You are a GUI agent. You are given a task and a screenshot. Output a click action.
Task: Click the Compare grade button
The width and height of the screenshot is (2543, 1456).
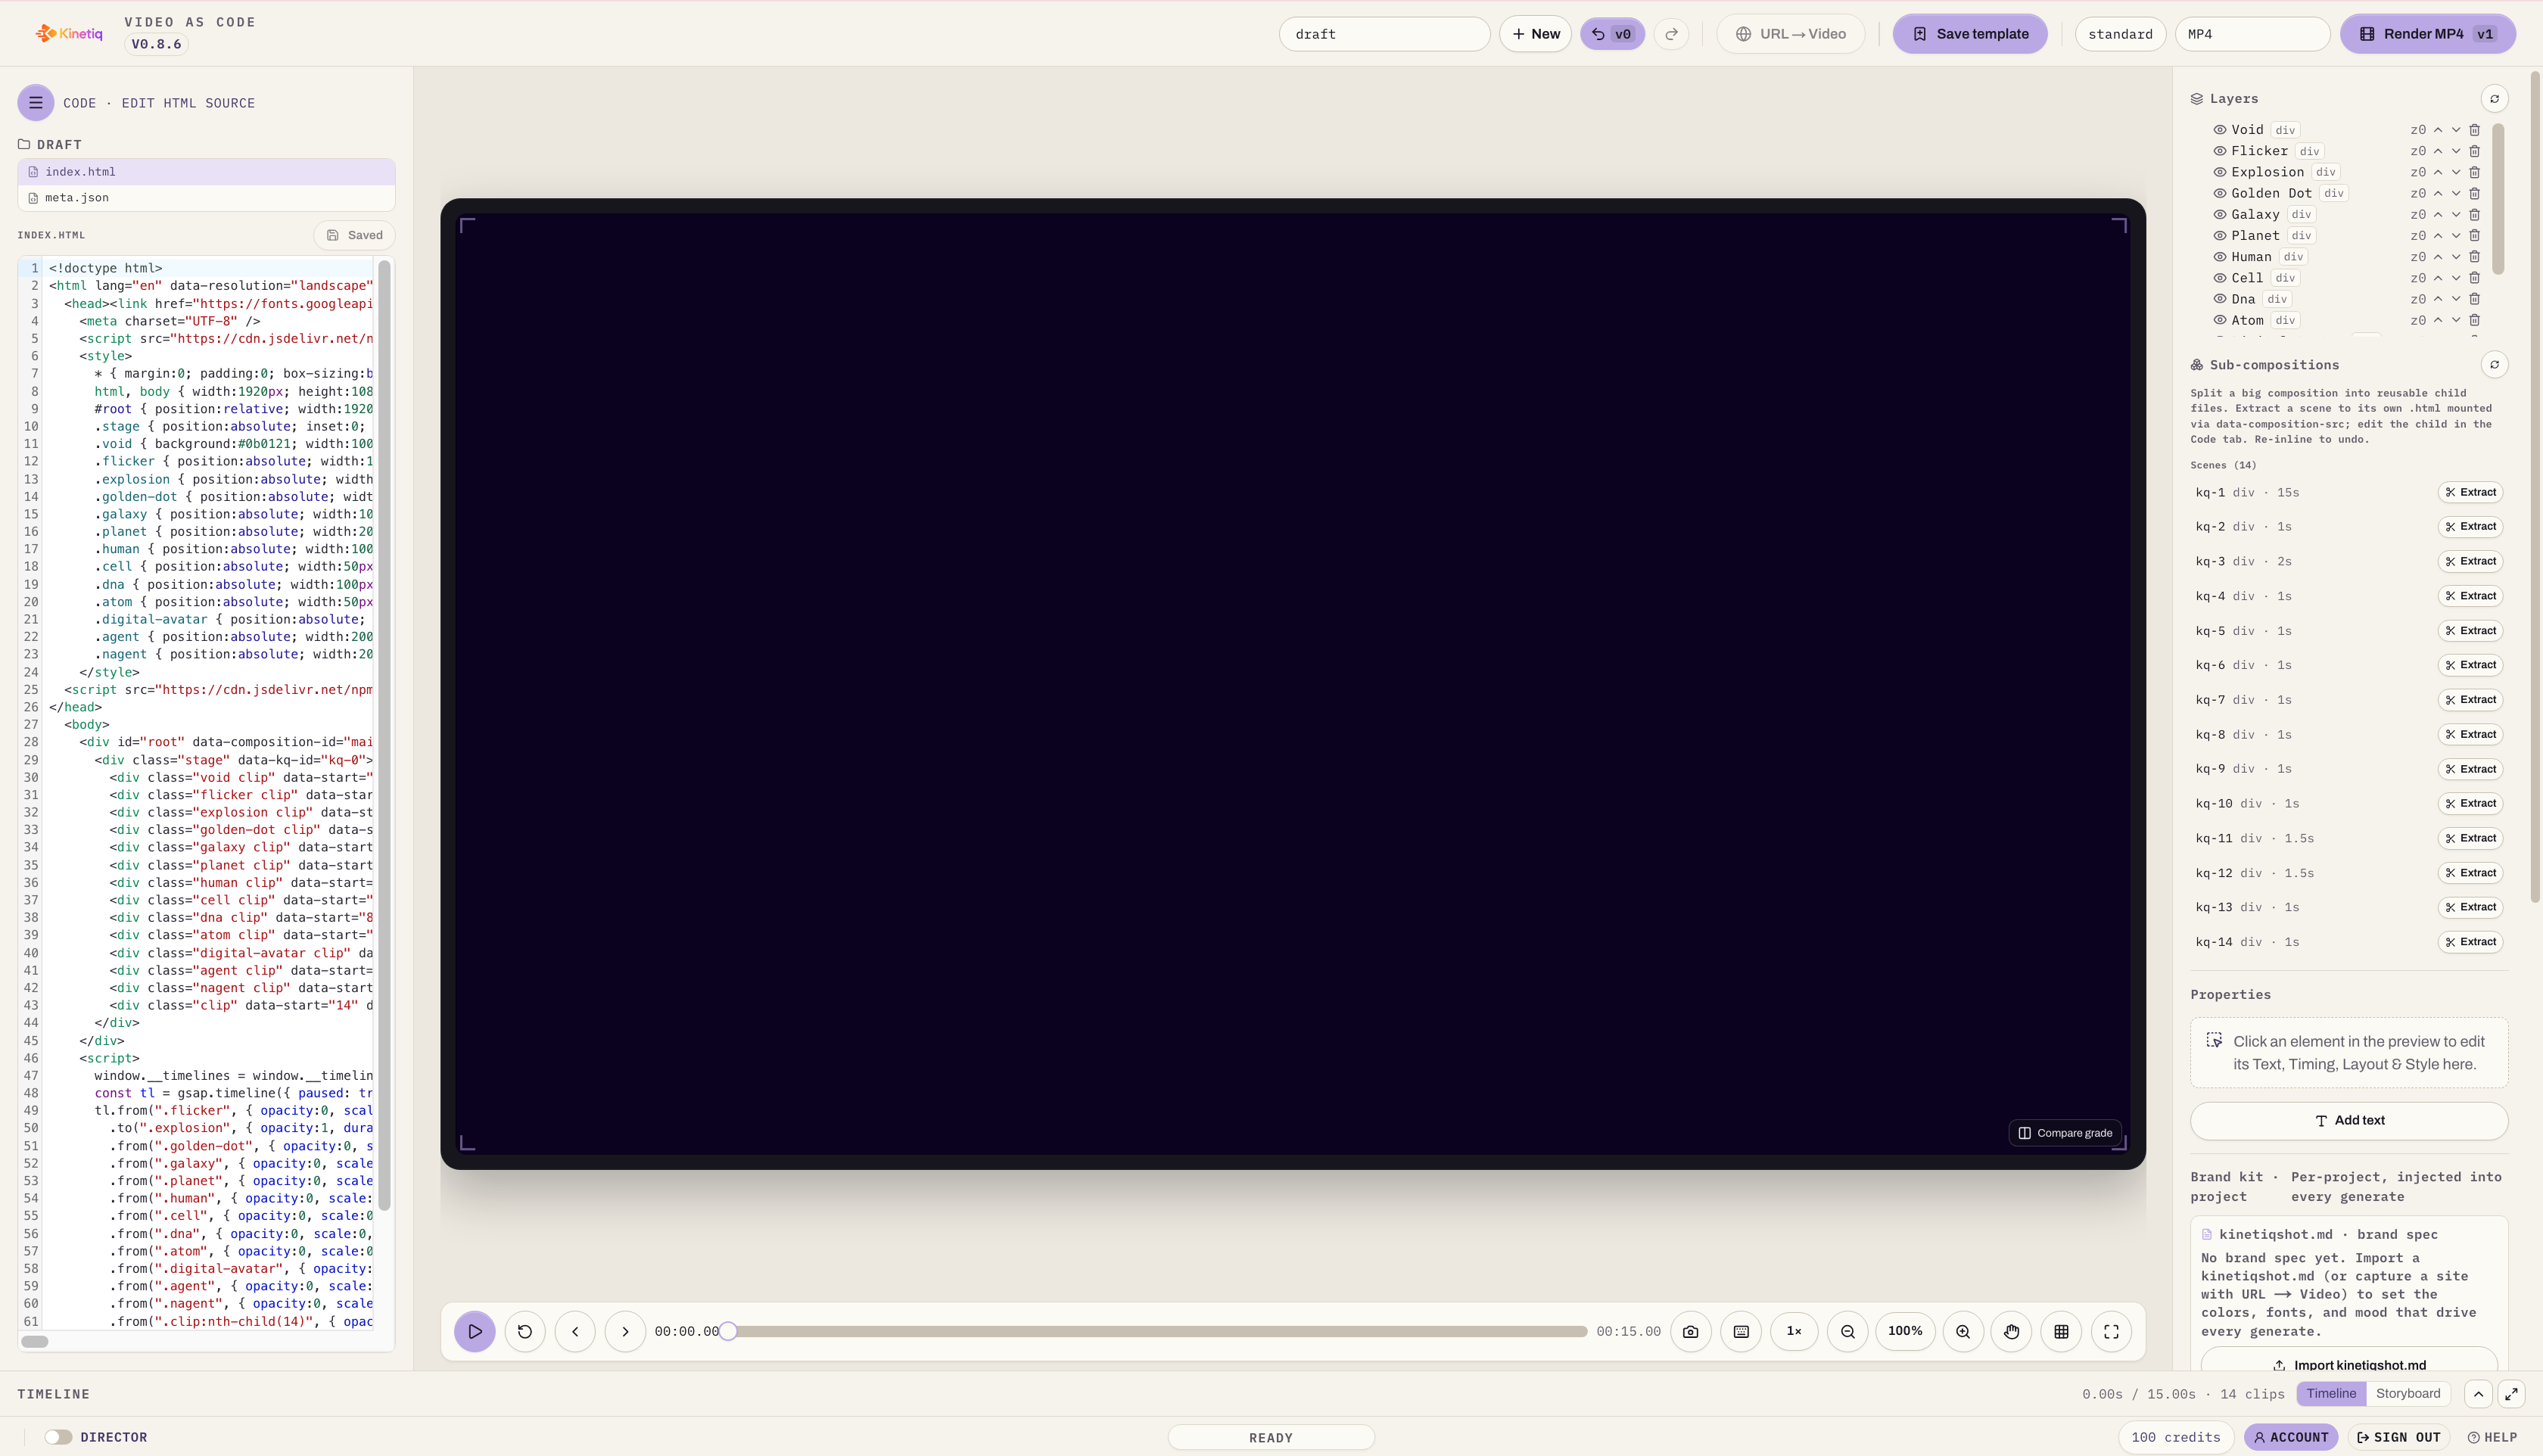point(2065,1133)
